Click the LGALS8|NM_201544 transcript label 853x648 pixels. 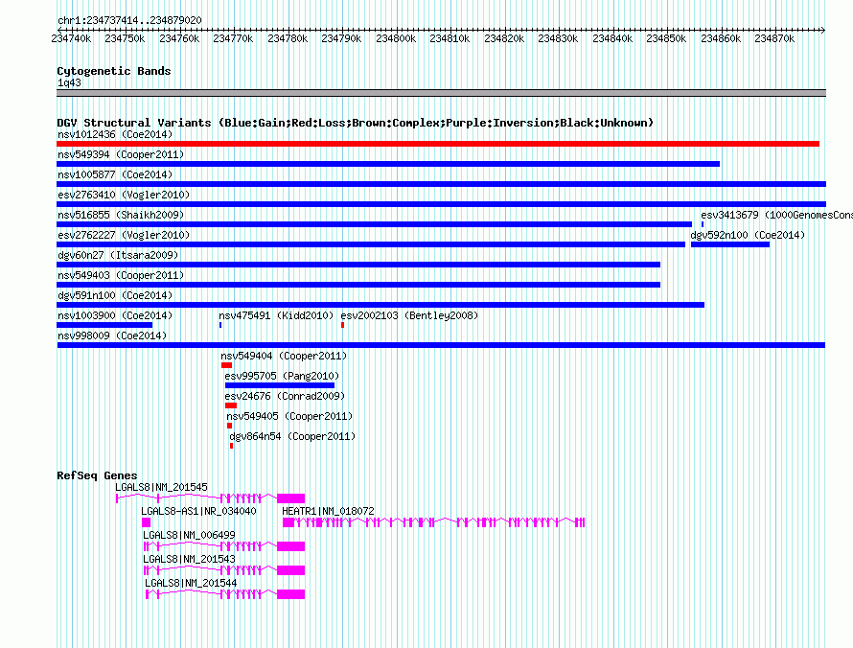(x=191, y=583)
